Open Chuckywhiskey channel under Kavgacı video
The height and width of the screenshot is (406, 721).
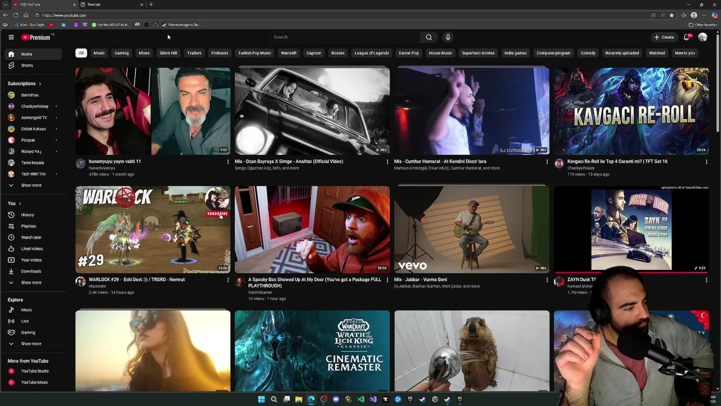(x=581, y=168)
